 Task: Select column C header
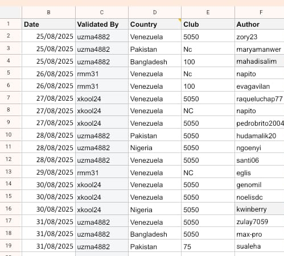pyautogui.click(x=102, y=13)
